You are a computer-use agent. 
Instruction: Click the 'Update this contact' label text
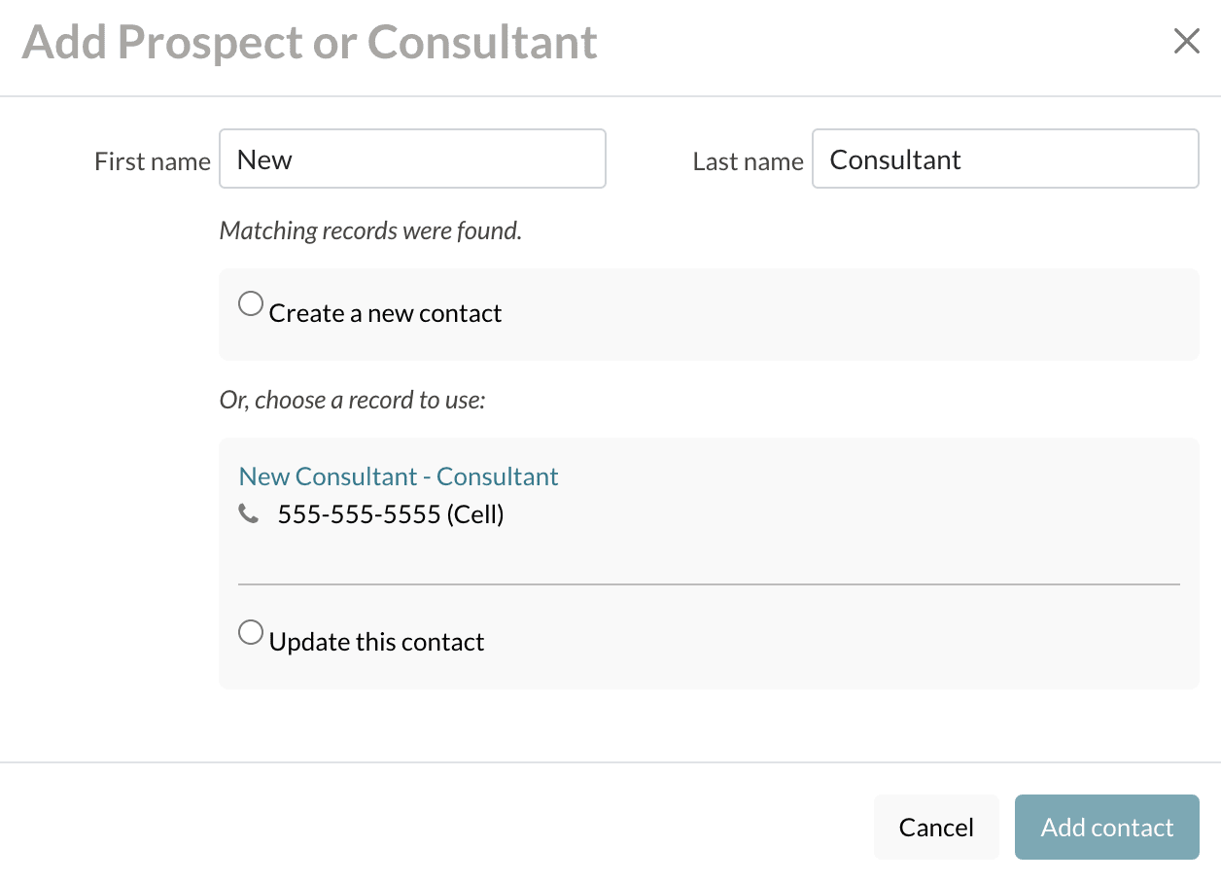point(376,643)
